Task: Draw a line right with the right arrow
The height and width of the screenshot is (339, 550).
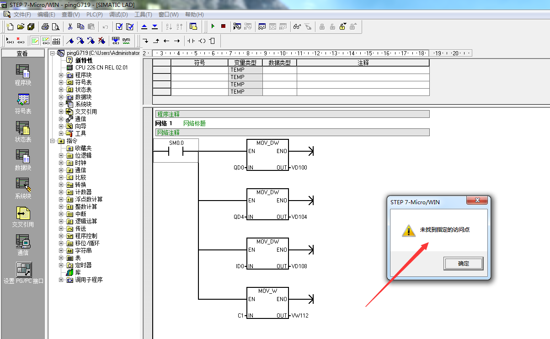Action: point(177,41)
